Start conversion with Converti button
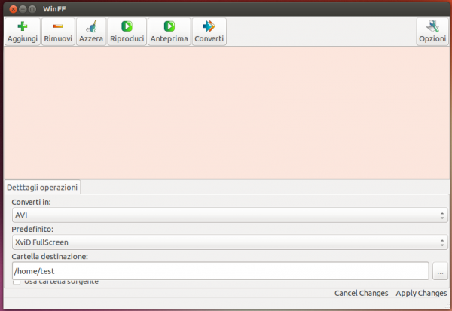 click(x=209, y=32)
